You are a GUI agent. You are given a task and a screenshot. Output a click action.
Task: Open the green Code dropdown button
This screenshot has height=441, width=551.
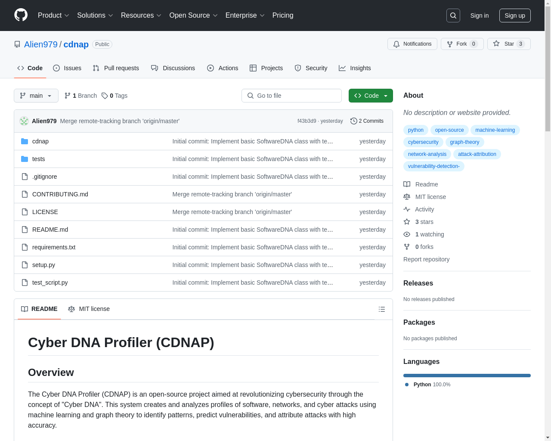click(x=371, y=96)
